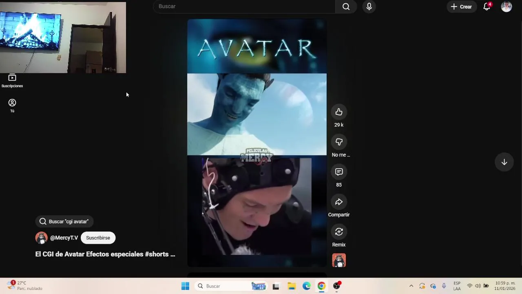Open the @MercyT.V channel link
The image size is (522, 294).
[64, 238]
